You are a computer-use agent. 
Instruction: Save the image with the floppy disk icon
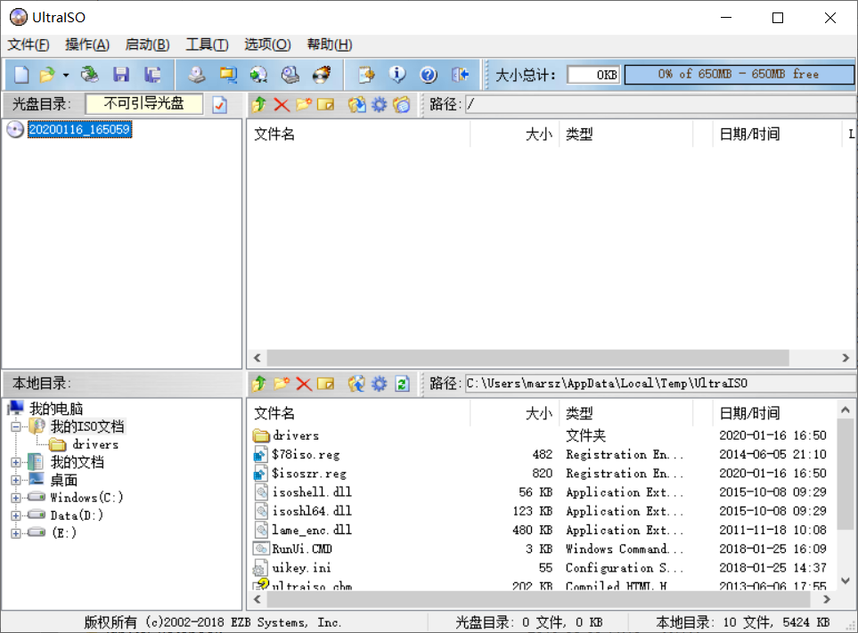(121, 75)
